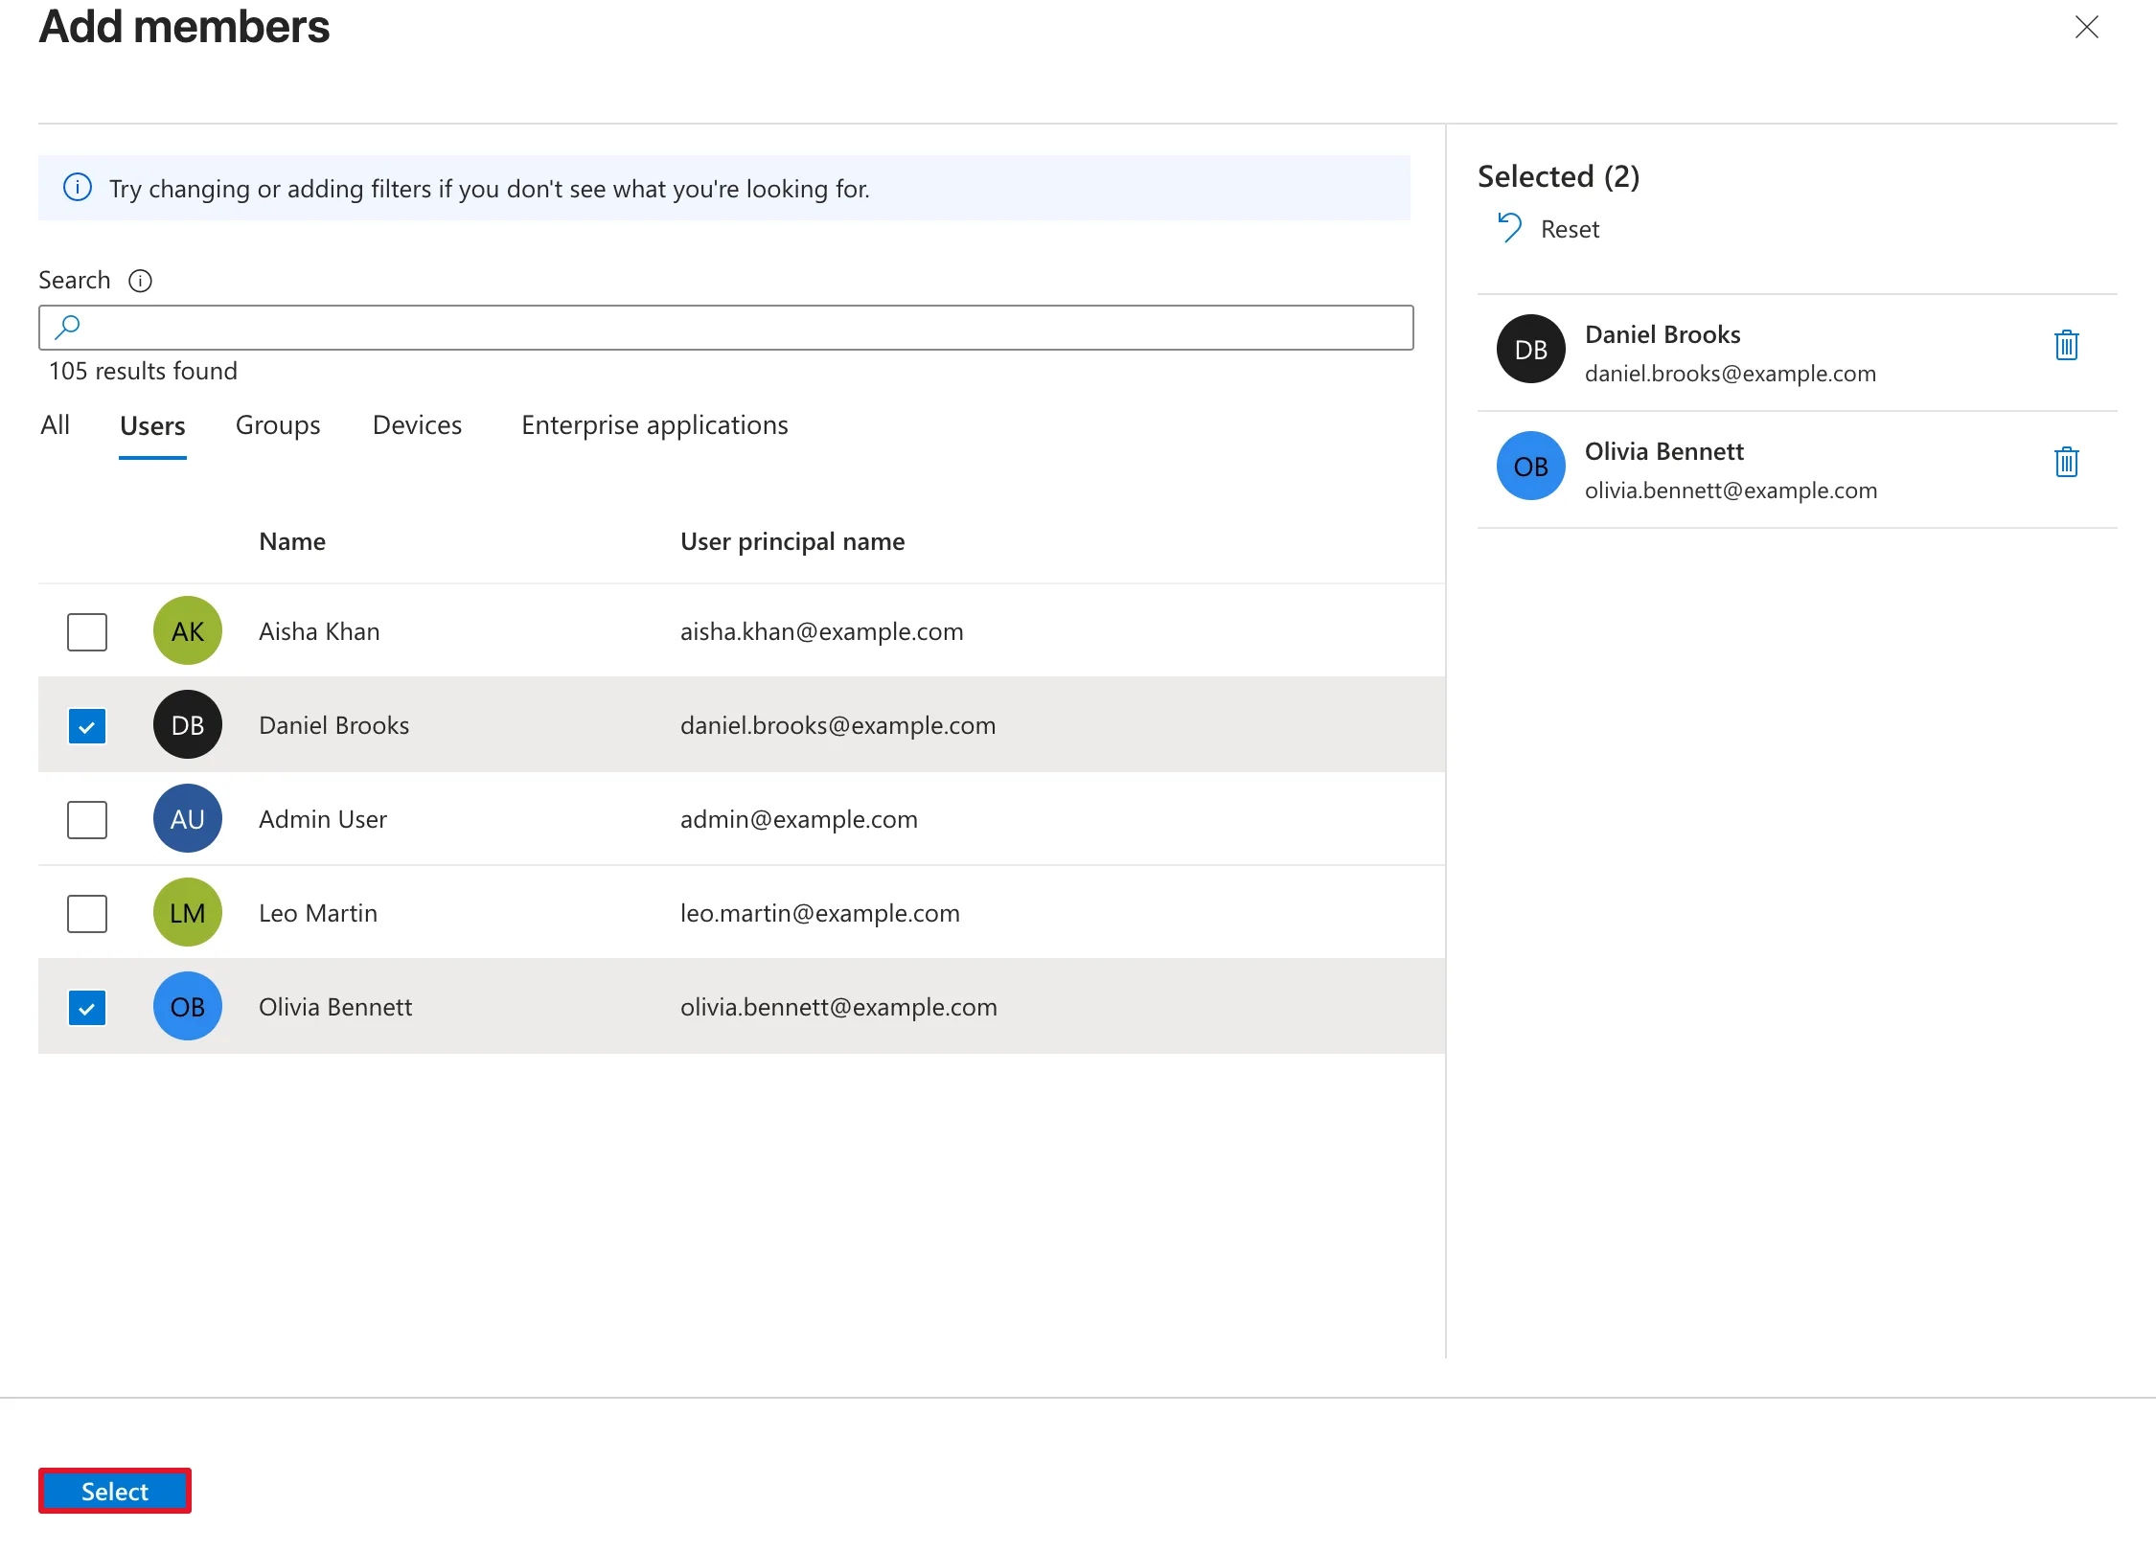Viewport: 2156px width, 1552px height.
Task: Click Daniel Brooks avatar in Selected panel
Action: click(1531, 349)
